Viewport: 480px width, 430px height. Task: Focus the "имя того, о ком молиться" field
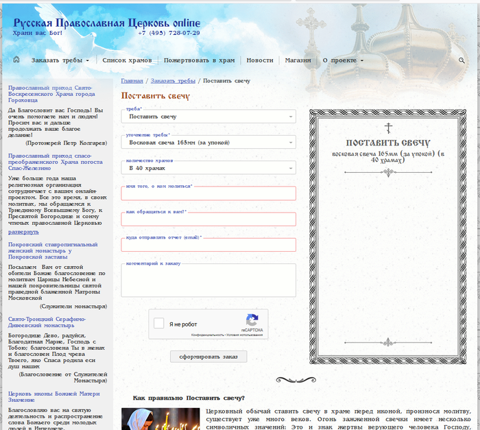[x=208, y=193]
